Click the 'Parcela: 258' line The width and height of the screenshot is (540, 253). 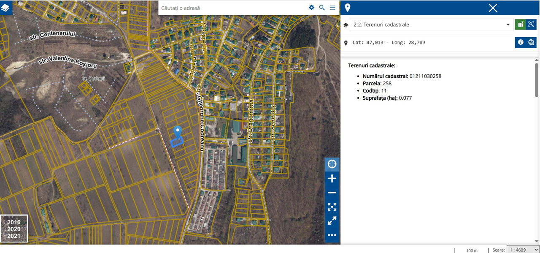click(x=377, y=83)
